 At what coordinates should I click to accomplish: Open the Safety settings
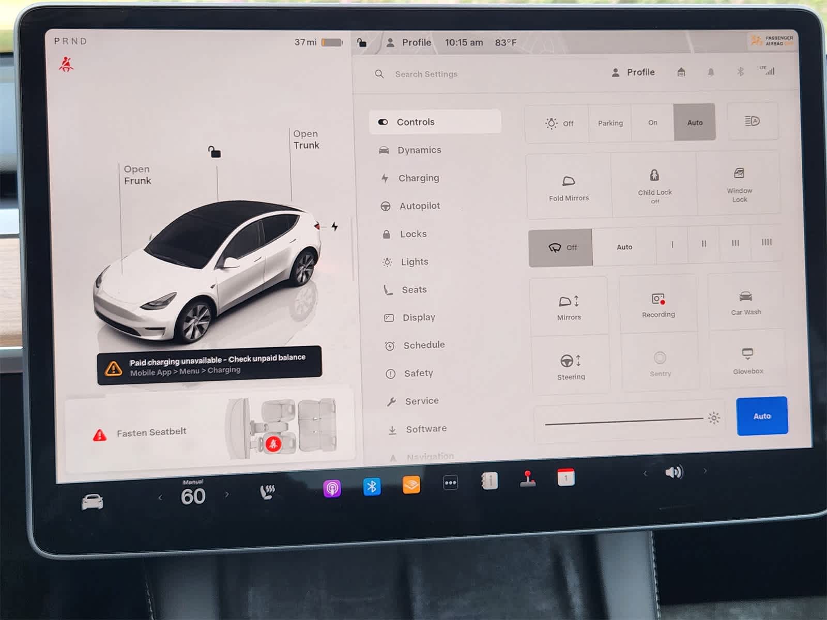[409, 373]
